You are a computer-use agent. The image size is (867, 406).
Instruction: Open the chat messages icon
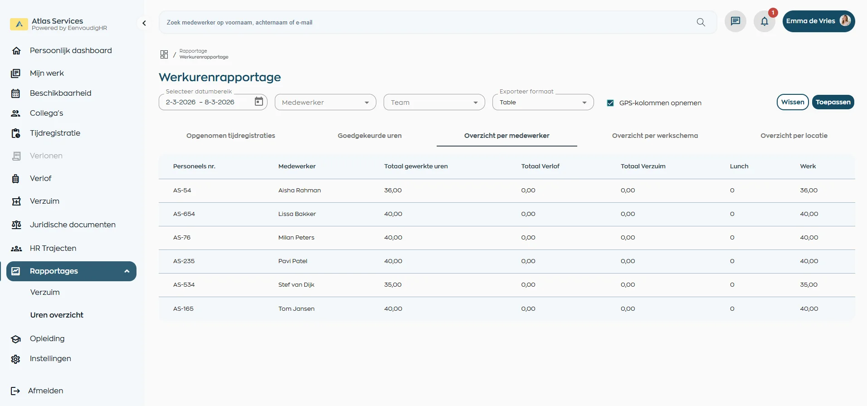[735, 21]
